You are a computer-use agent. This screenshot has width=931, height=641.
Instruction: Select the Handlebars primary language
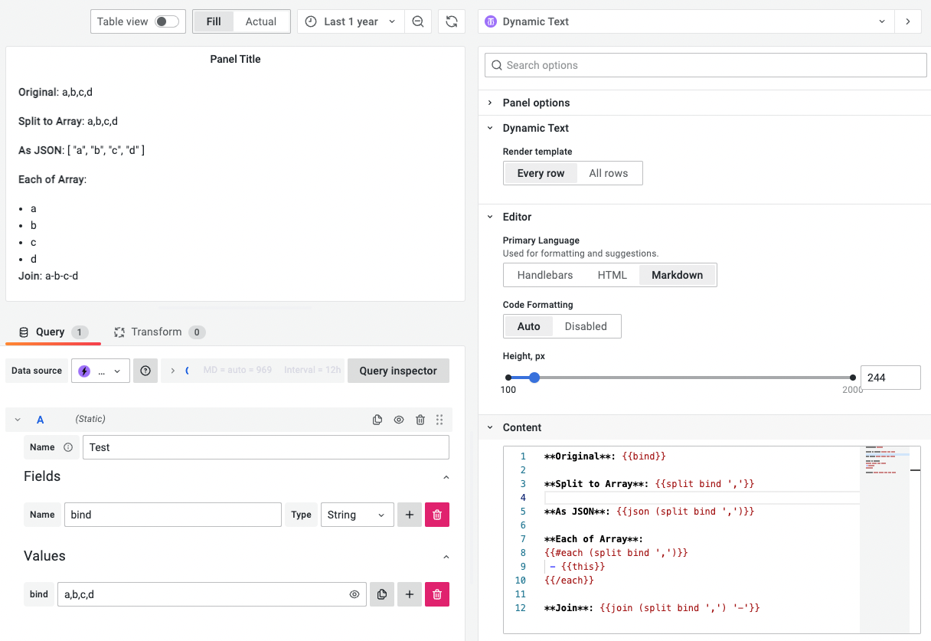click(545, 275)
